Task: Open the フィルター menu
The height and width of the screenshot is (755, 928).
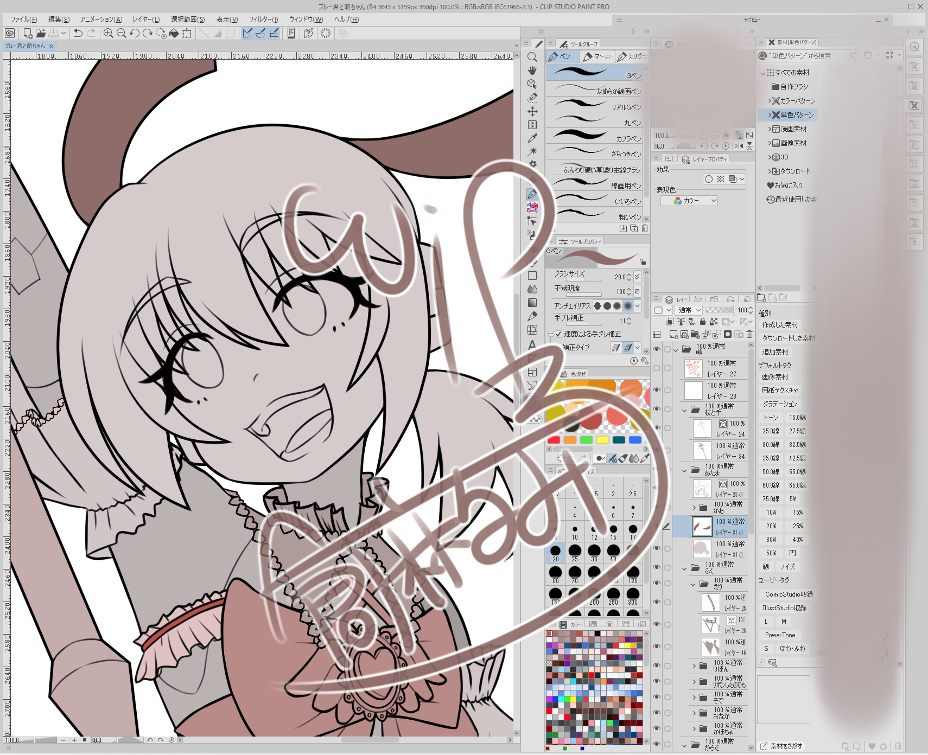Action: [x=263, y=20]
